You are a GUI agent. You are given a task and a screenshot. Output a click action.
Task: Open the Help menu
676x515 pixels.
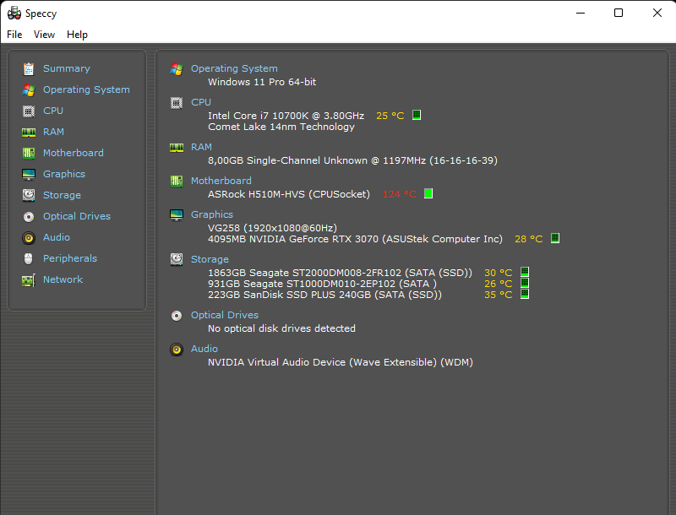[77, 35]
